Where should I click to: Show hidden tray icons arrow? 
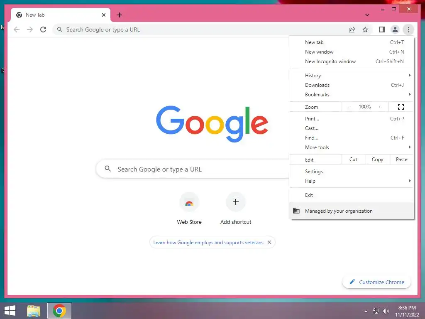pos(366,311)
